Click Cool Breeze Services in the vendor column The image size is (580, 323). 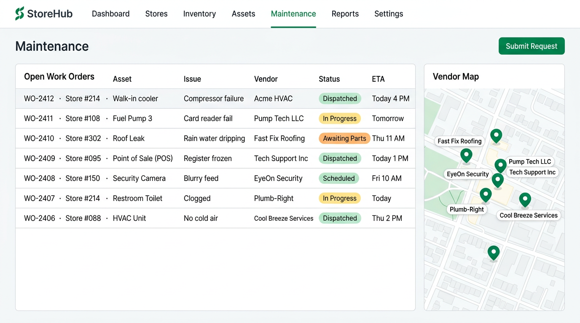click(x=284, y=218)
